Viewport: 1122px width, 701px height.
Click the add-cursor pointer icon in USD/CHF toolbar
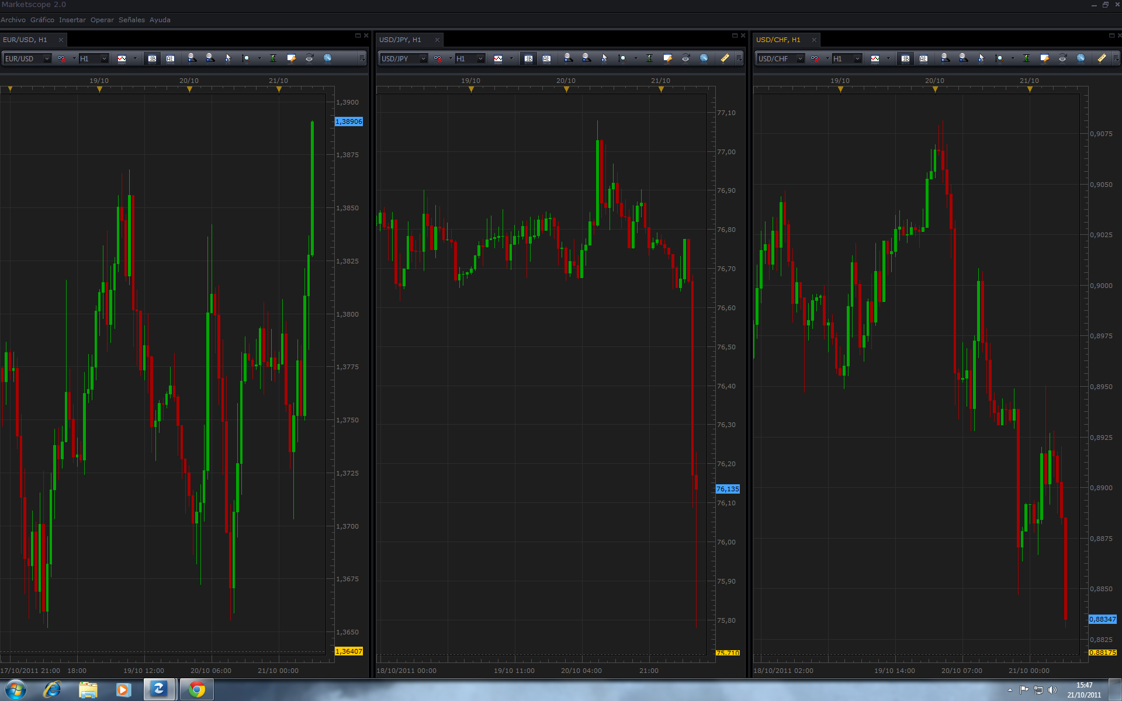pyautogui.click(x=981, y=58)
